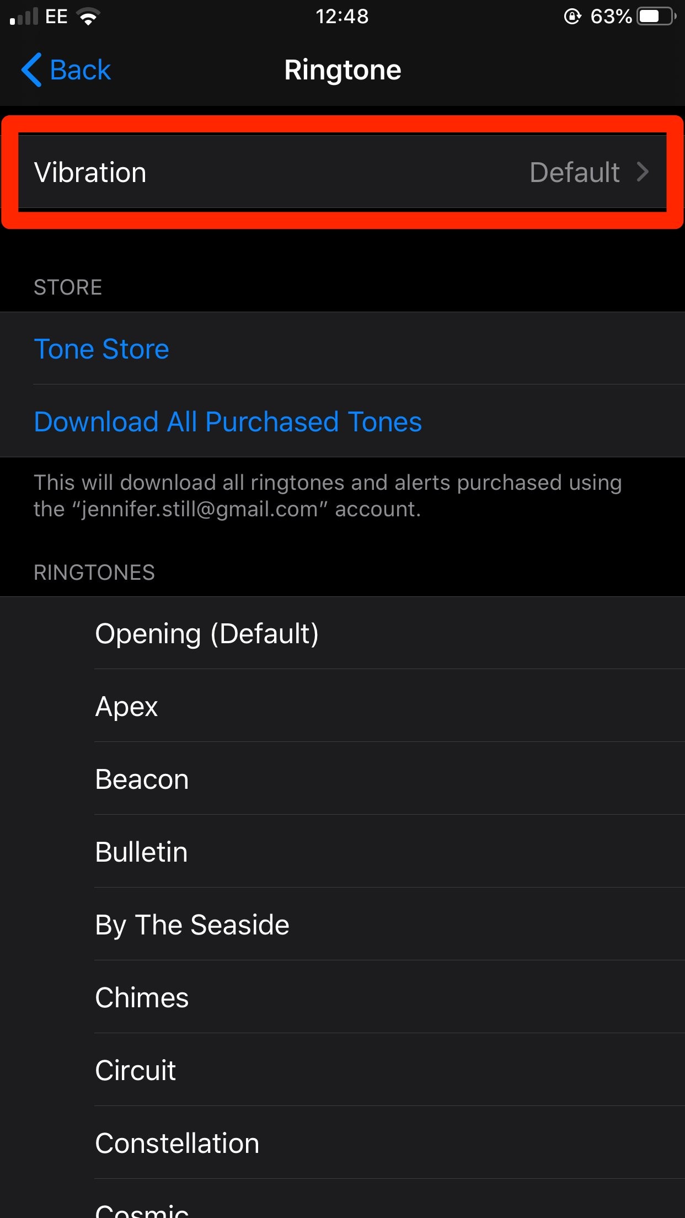
Task: Click the blue back chevron icon
Action: (x=31, y=70)
